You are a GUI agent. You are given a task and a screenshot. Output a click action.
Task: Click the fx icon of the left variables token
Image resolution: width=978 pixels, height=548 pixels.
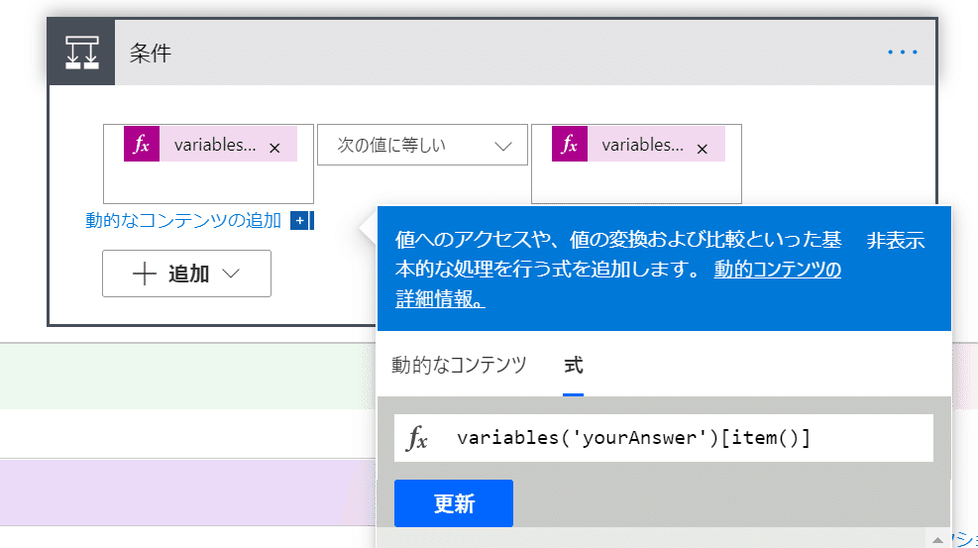coord(142,144)
